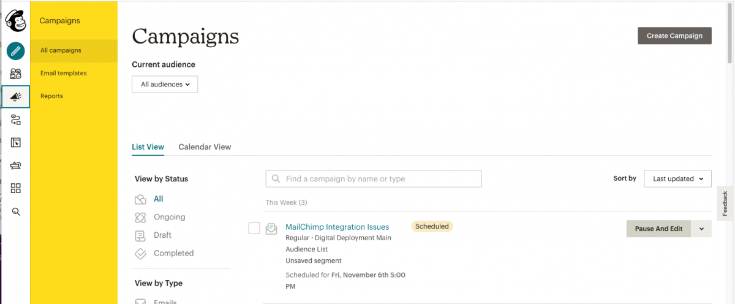Switch to Calendar View tab
Image resolution: width=735 pixels, height=304 pixels.
pos(205,147)
